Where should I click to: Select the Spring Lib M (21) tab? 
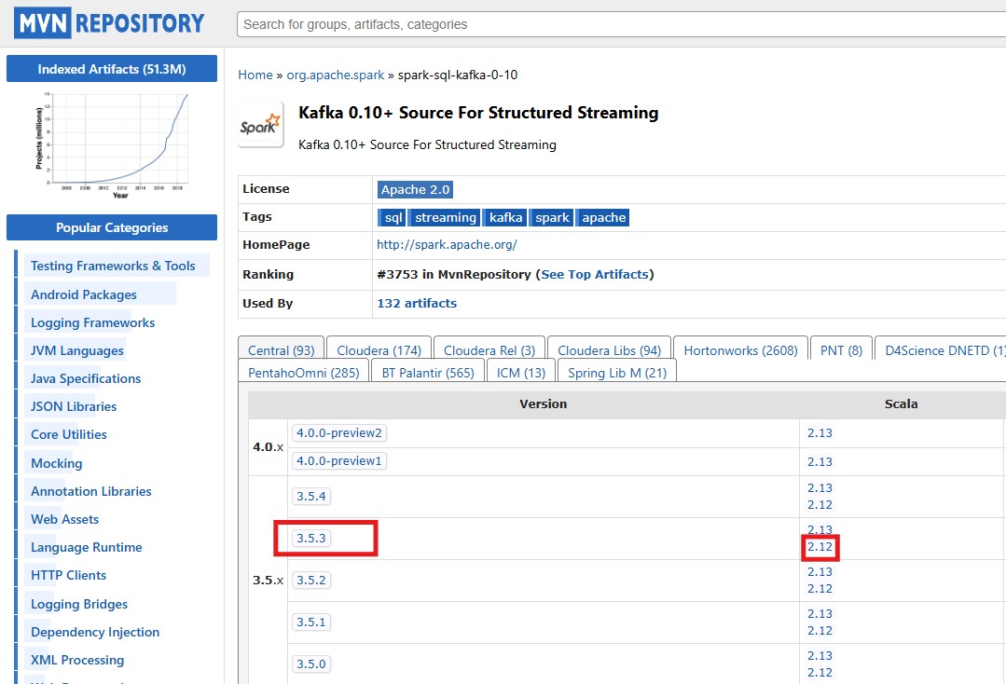tap(617, 373)
